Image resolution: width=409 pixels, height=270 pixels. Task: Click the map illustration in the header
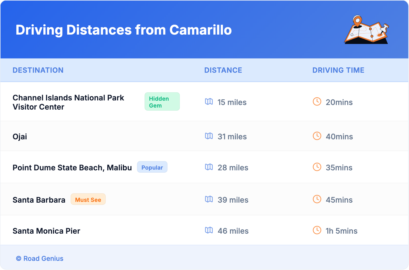pos(366,30)
